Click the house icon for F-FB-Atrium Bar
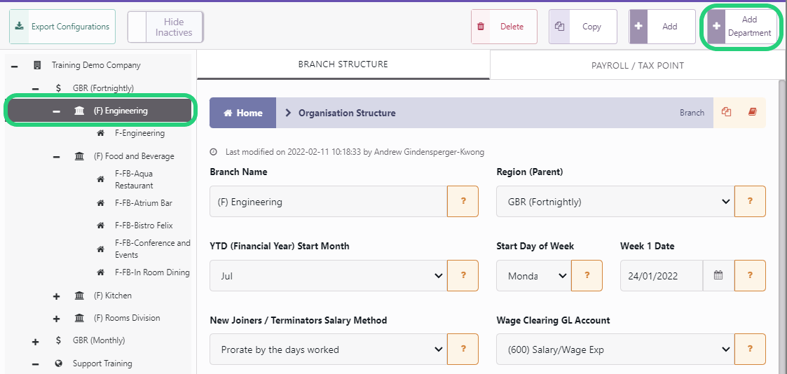The image size is (787, 374). pos(100,203)
